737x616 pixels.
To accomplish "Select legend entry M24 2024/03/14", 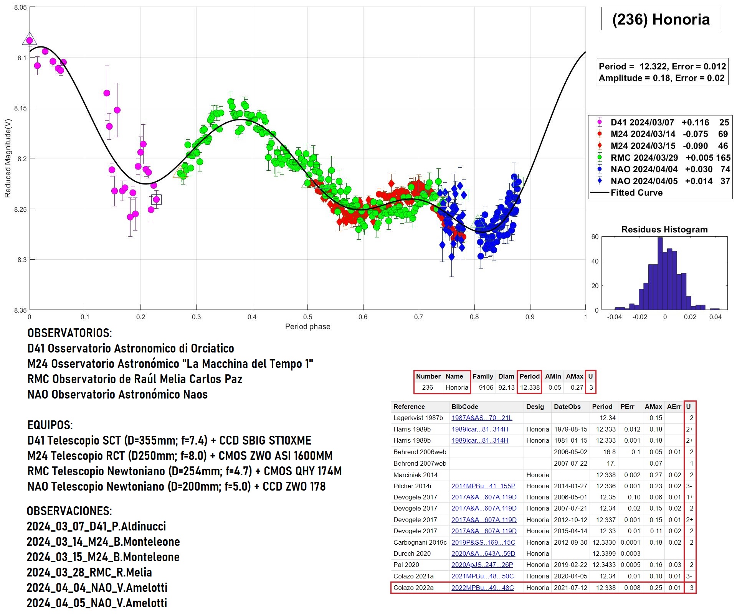I will pos(669,134).
